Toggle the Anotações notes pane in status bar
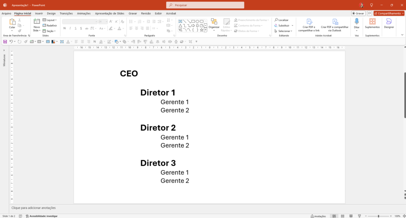The image size is (406, 218). (318, 216)
